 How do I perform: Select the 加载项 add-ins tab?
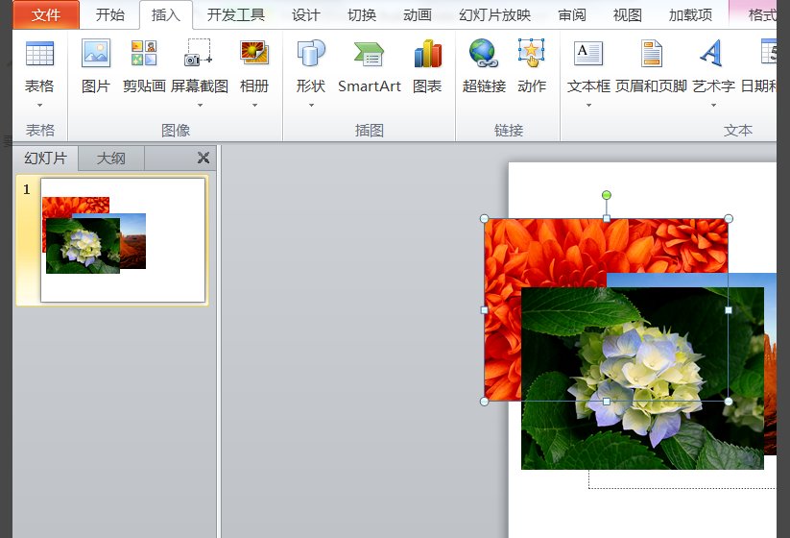[x=690, y=15]
